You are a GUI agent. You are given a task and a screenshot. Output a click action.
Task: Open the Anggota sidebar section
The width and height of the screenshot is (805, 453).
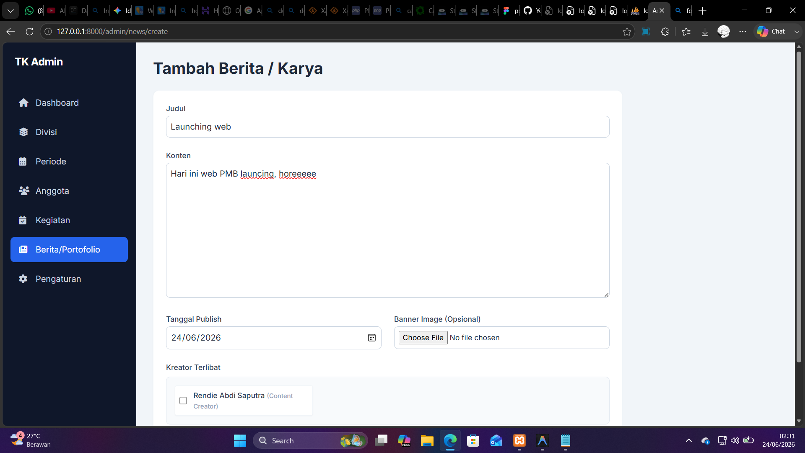[x=69, y=191]
